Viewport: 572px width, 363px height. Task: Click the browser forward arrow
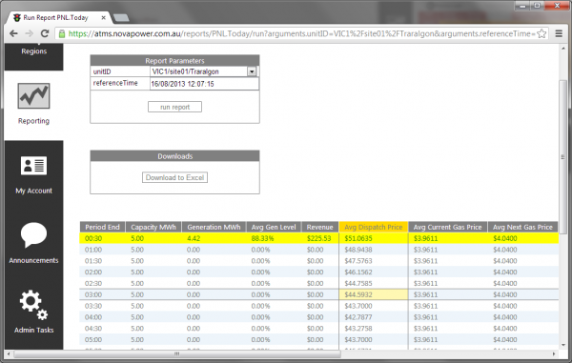(x=30, y=33)
